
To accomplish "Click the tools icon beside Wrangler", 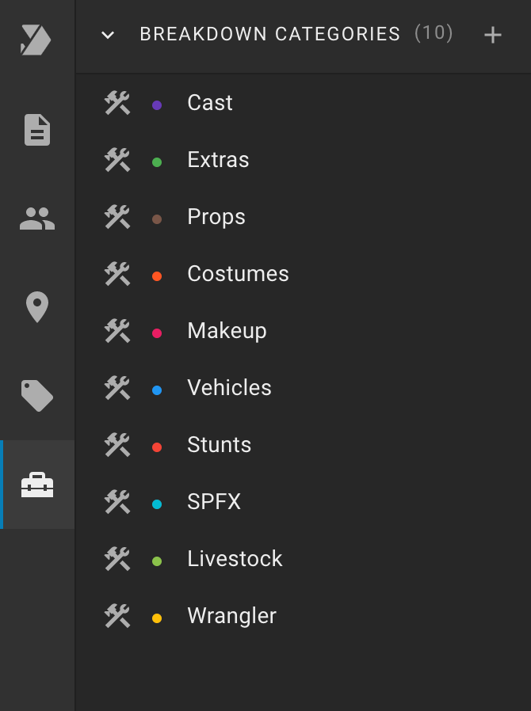I will pos(117,616).
